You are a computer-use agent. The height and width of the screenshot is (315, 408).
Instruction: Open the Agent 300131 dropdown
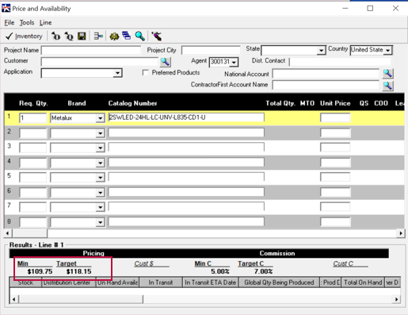[x=234, y=62]
